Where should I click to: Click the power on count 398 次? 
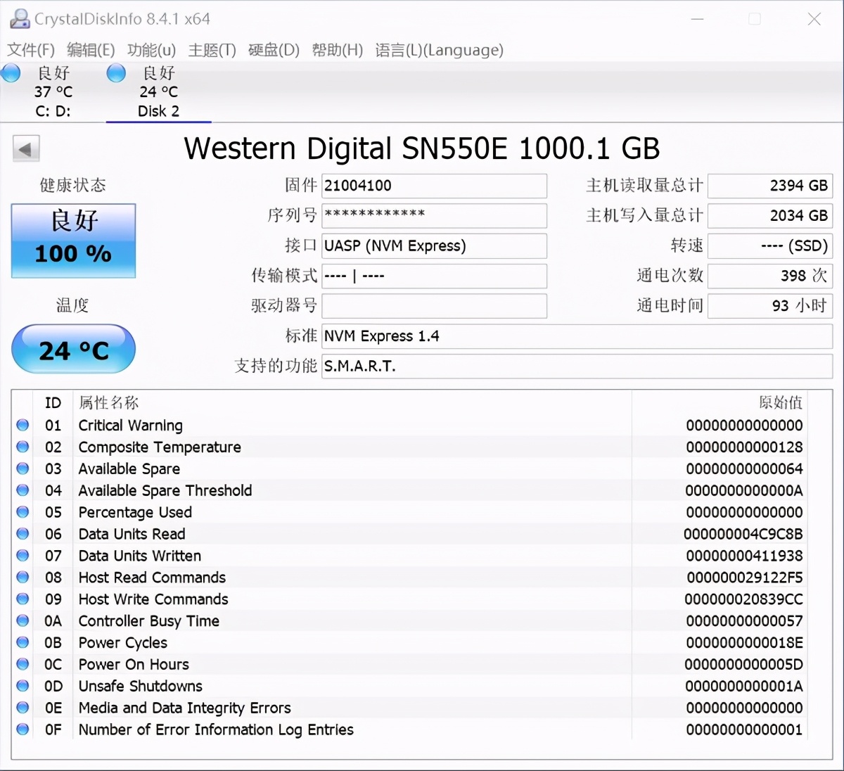(770, 276)
